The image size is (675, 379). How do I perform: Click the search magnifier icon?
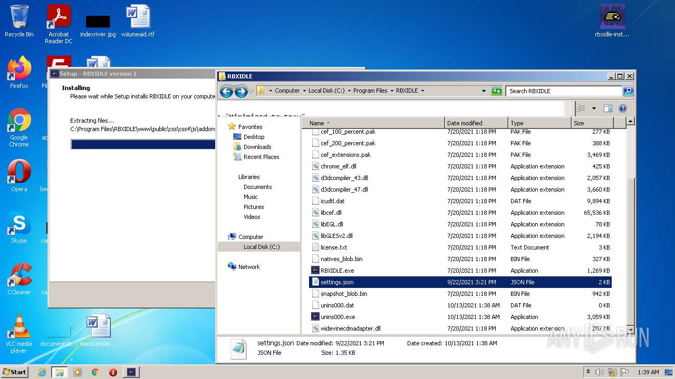tap(628, 91)
